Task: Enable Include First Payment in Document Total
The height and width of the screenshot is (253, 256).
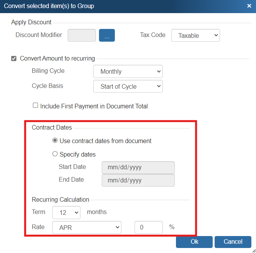Action: (36, 105)
